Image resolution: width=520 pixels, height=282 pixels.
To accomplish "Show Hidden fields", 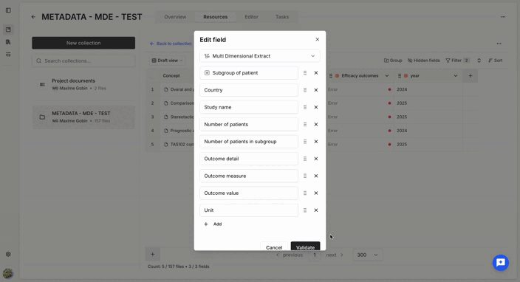I will coord(423,61).
